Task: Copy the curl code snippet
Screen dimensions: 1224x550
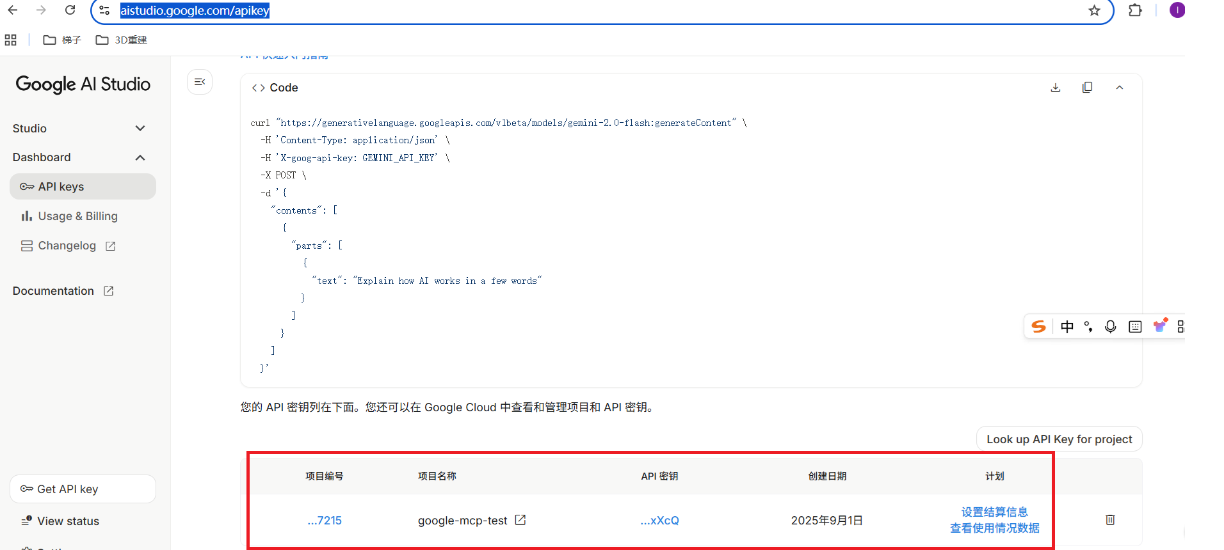Action: coord(1087,88)
